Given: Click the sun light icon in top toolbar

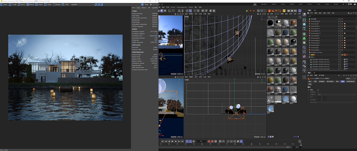Looking at the screenshot, I should click(254, 11).
